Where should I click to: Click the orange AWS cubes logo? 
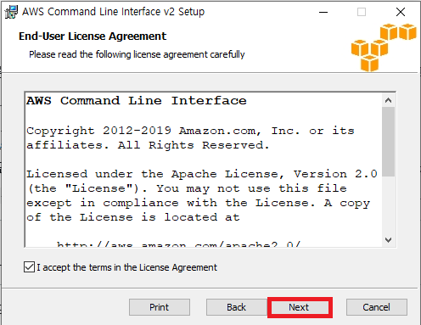[384, 48]
